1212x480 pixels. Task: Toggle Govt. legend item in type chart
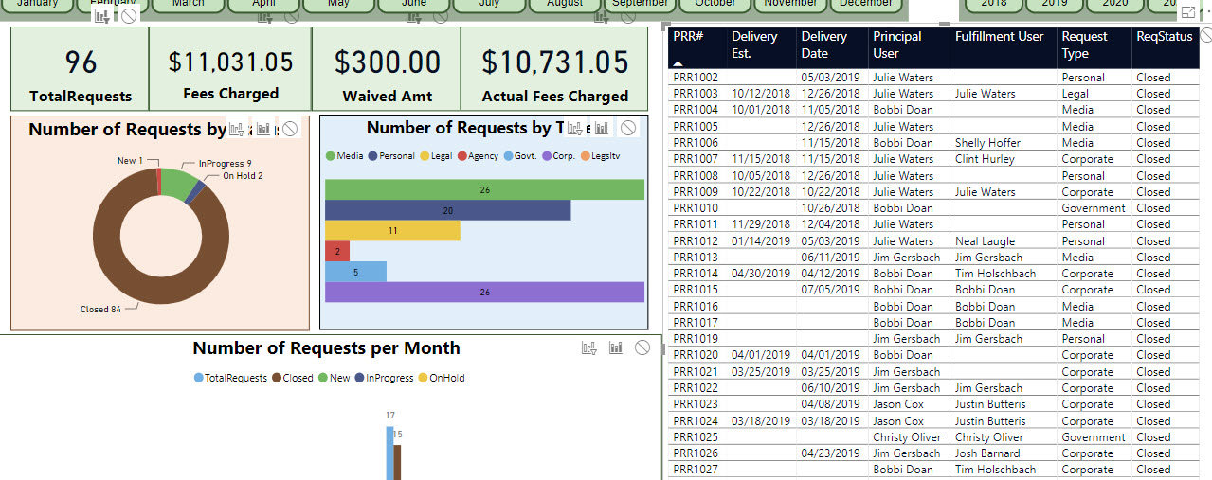[519, 156]
